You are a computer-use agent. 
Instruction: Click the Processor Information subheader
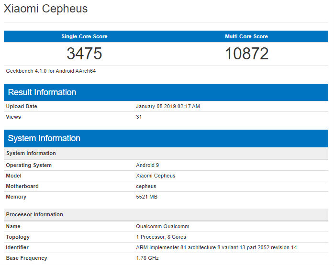[x=166, y=214]
